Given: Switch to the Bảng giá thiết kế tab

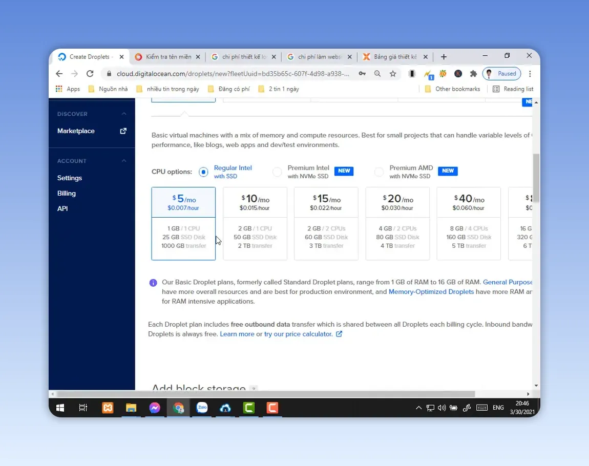Looking at the screenshot, I should point(395,57).
